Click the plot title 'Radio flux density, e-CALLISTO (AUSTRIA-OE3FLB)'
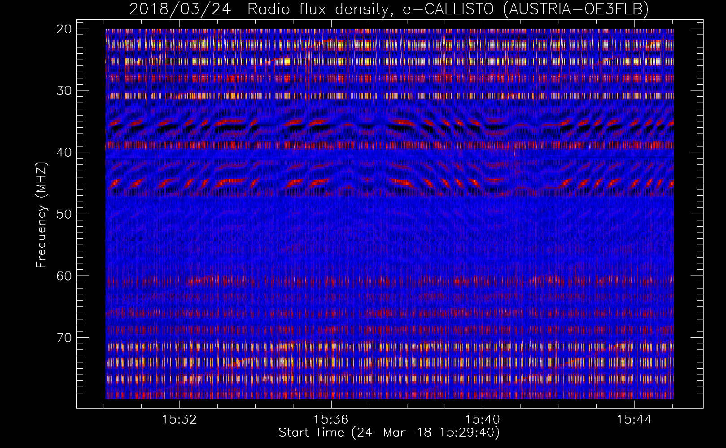The height and width of the screenshot is (448, 726). click(448, 9)
